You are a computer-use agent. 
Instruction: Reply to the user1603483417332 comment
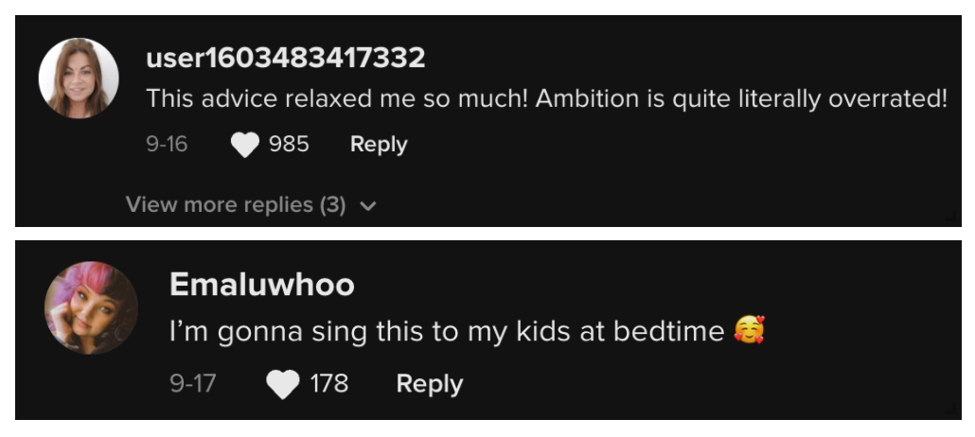pyautogui.click(x=379, y=145)
